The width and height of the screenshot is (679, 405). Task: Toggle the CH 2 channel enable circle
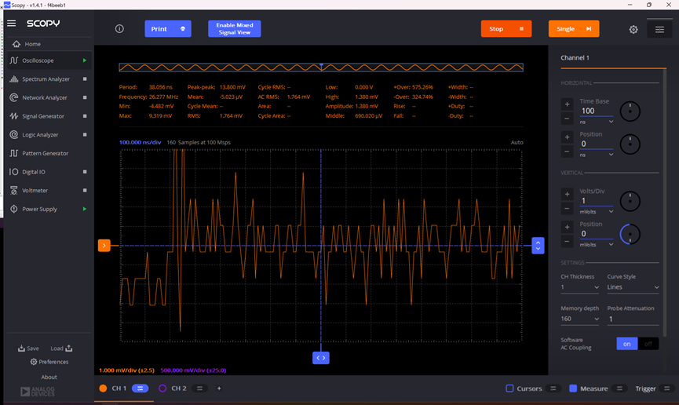pos(162,389)
